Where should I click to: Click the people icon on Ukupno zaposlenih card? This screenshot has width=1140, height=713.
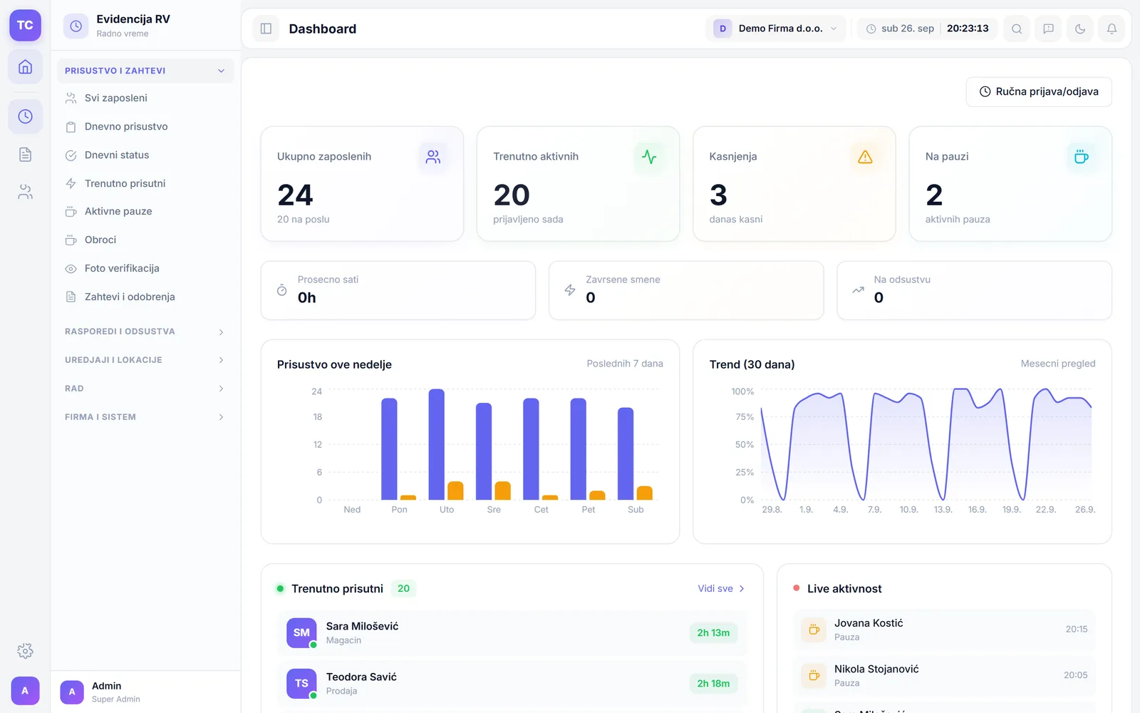pyautogui.click(x=433, y=157)
